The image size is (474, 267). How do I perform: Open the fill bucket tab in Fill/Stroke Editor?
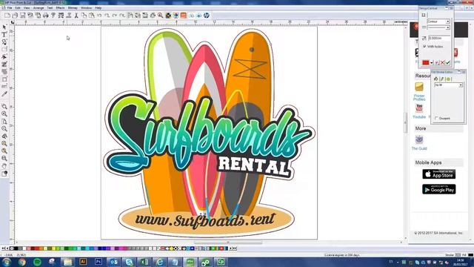(435, 79)
